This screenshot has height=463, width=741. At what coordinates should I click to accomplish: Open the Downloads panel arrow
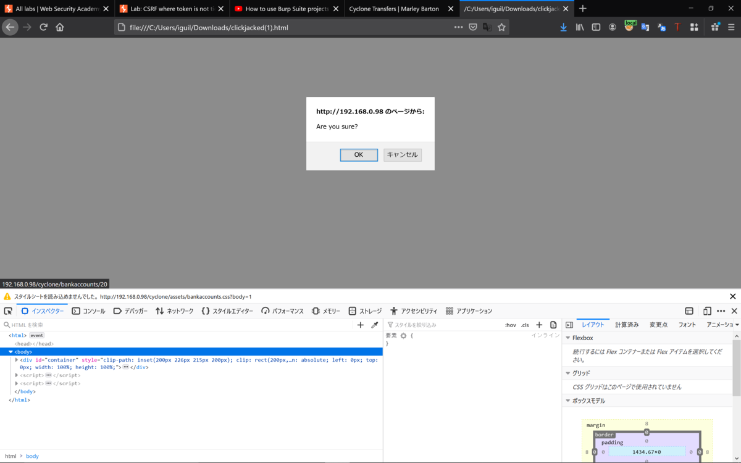coord(563,27)
